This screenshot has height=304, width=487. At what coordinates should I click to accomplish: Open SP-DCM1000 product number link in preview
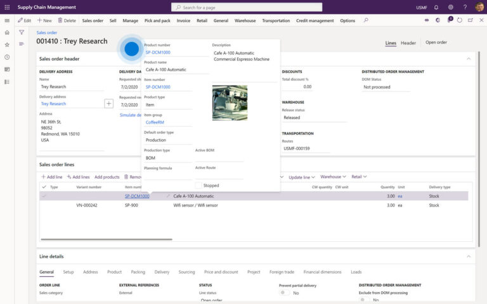[x=158, y=52]
